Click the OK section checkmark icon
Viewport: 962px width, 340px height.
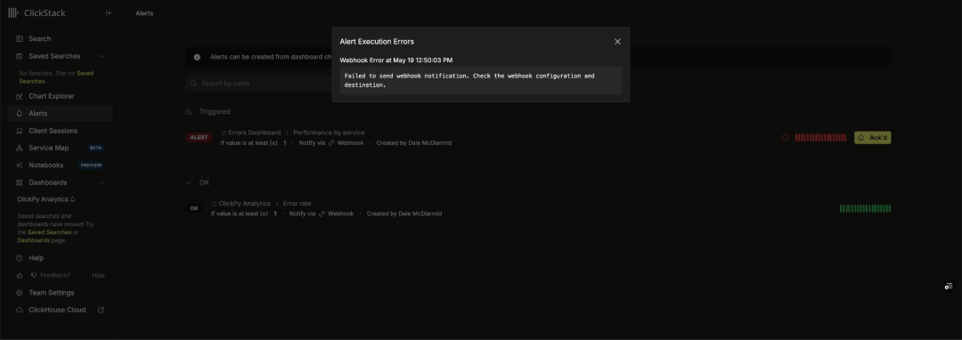pyautogui.click(x=189, y=182)
